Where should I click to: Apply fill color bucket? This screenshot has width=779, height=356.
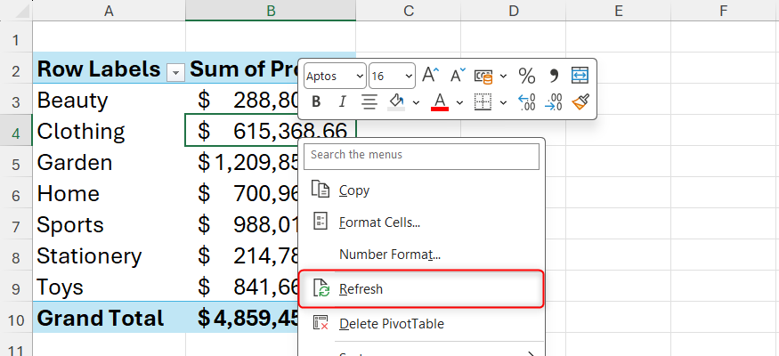(396, 102)
